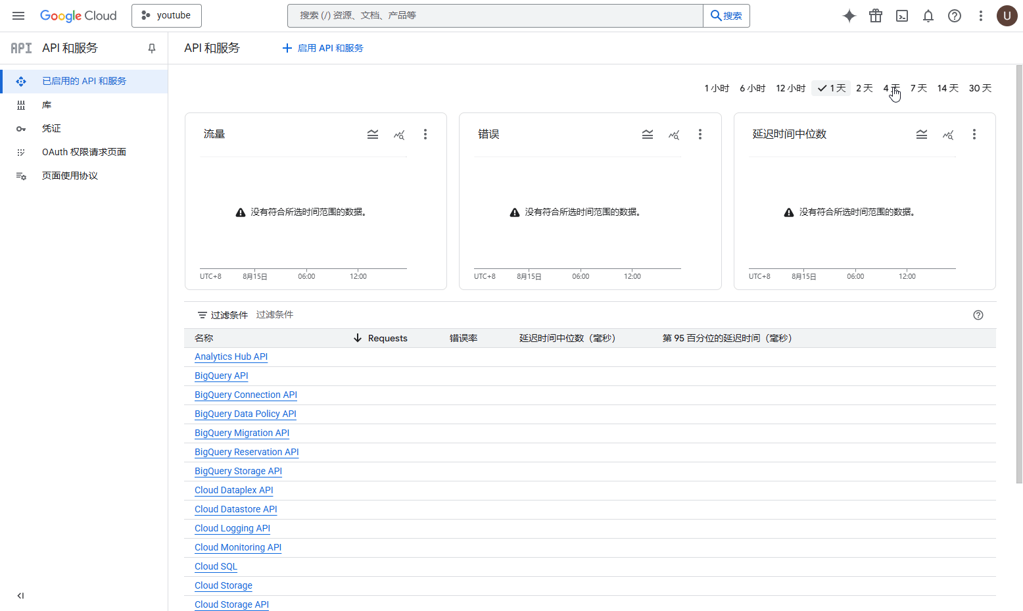Open the Cloud Shell terminal icon

901,15
